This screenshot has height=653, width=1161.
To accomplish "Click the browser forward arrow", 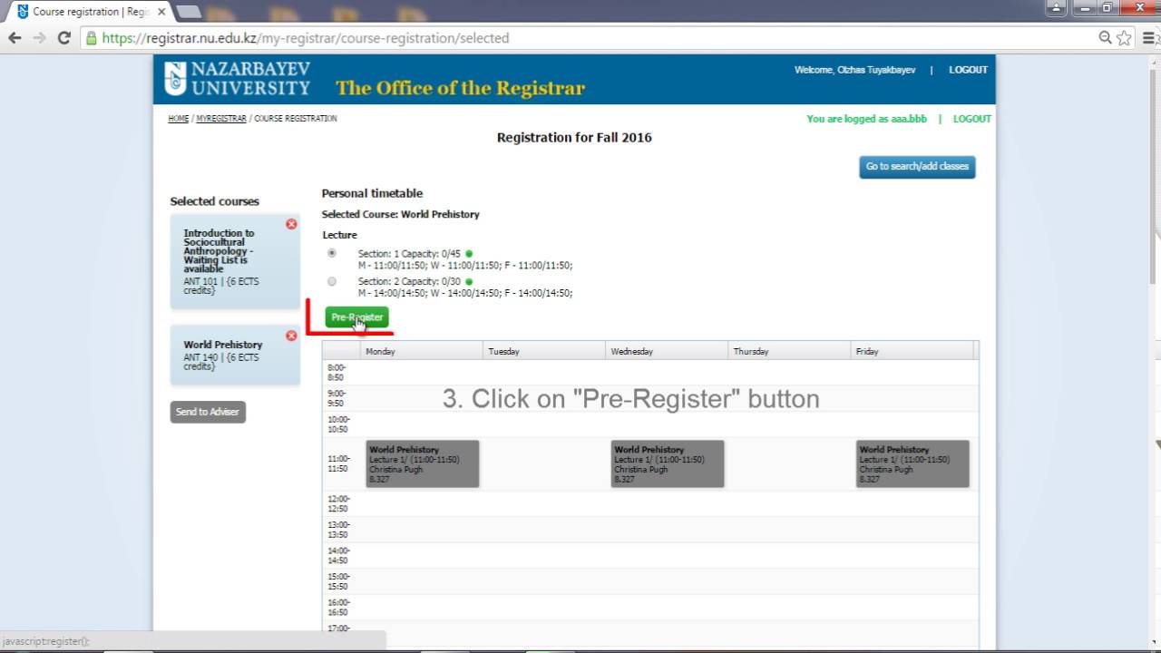I will pyautogui.click(x=39, y=38).
